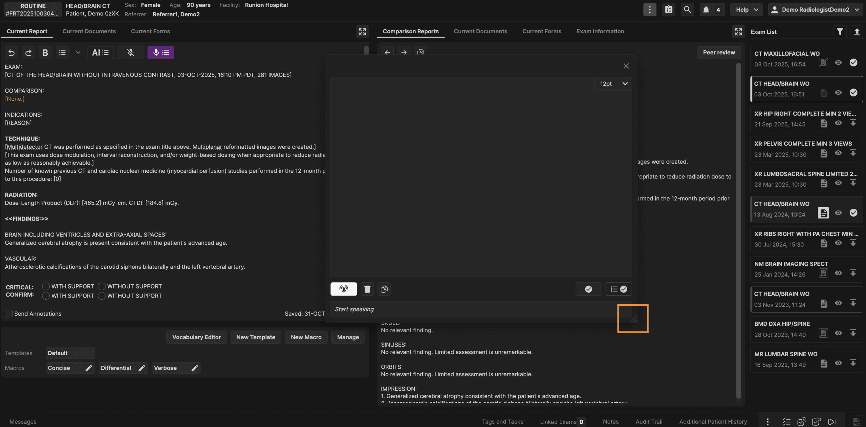
Task: Select CRITICAL With Support radio button
Action: point(46,286)
